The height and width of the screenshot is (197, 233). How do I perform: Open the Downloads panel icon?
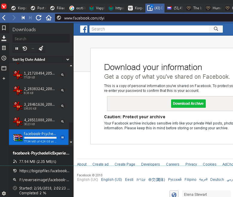tap(4, 38)
